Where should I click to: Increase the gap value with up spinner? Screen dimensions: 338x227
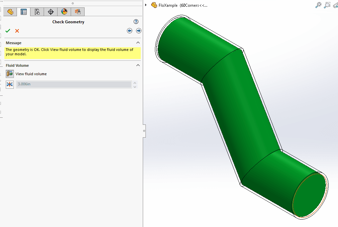click(135, 83)
